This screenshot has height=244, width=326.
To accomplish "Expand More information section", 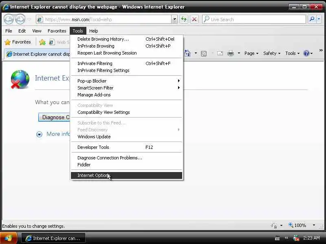I will pos(39,134).
